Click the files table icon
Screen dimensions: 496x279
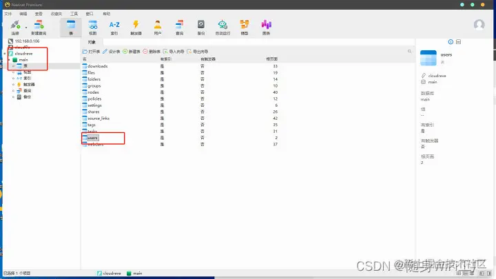(x=85, y=73)
